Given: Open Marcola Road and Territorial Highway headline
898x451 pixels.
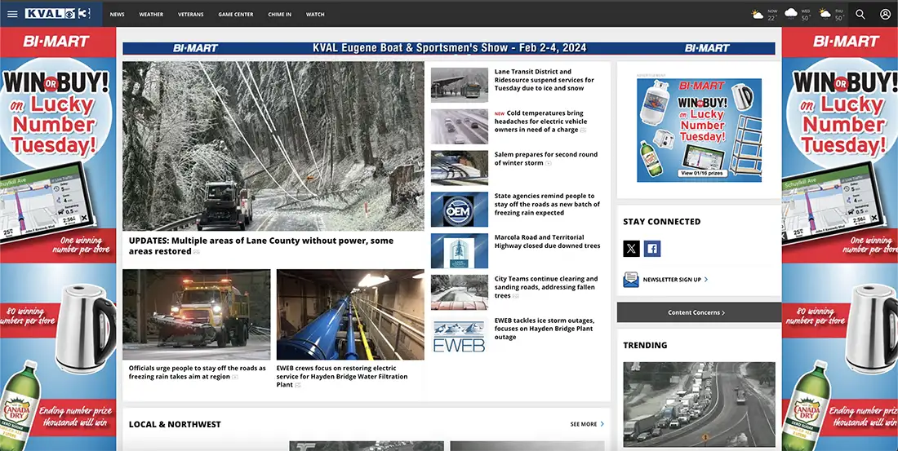Looking at the screenshot, I should (547, 241).
